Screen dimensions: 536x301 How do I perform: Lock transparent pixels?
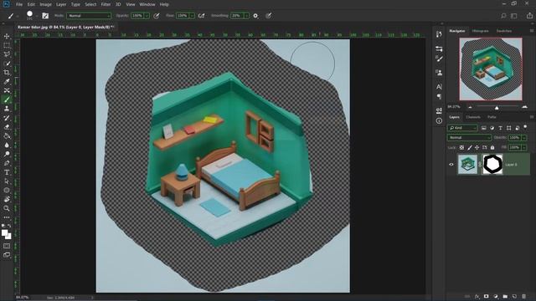point(461,147)
